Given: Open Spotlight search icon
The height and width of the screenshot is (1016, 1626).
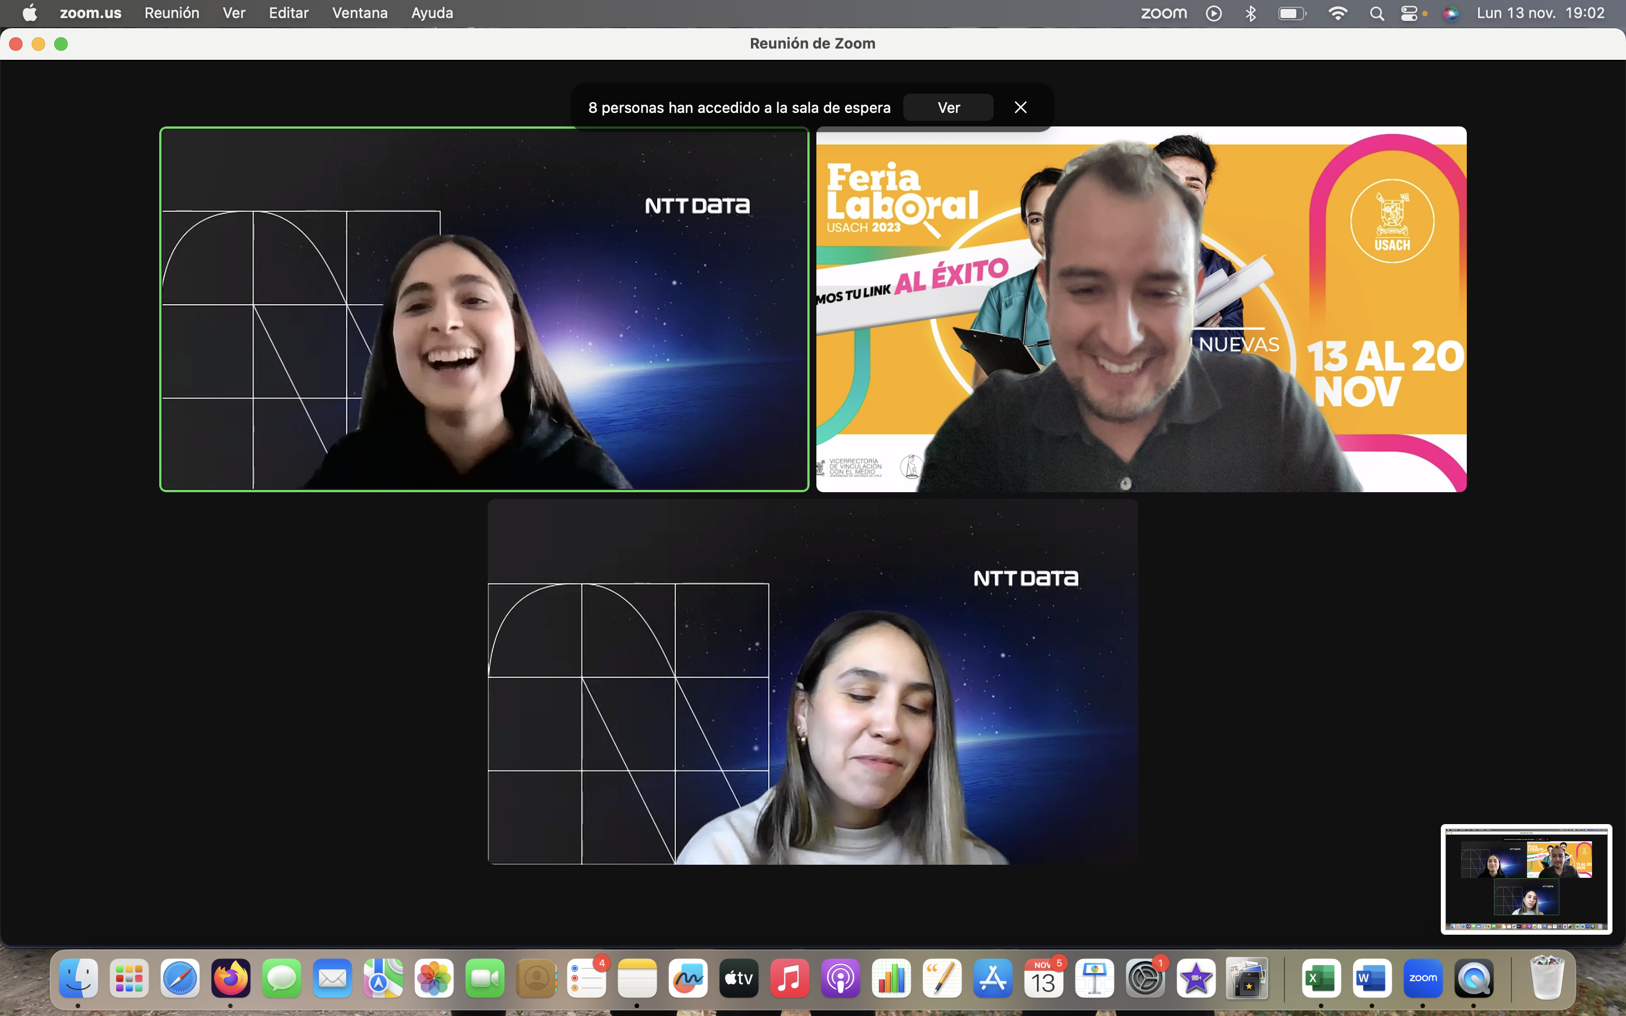Looking at the screenshot, I should pyautogui.click(x=1376, y=13).
